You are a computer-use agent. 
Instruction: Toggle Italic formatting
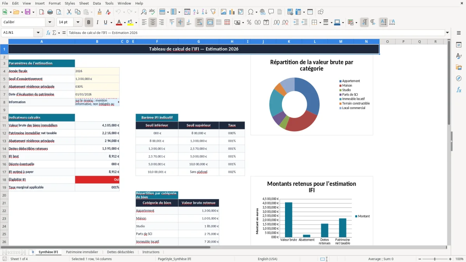(x=97, y=23)
